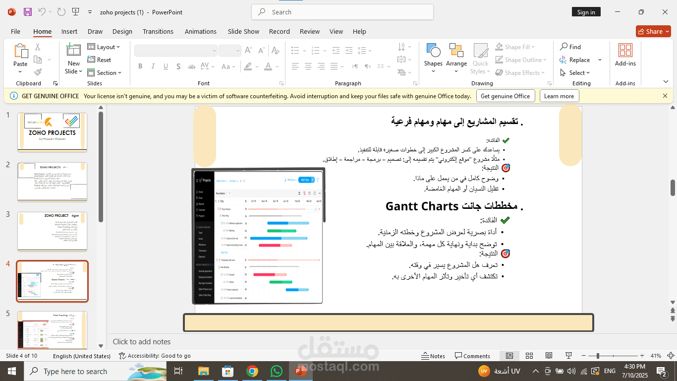Click the New Slide icon
The image size is (677, 381).
[x=73, y=50]
